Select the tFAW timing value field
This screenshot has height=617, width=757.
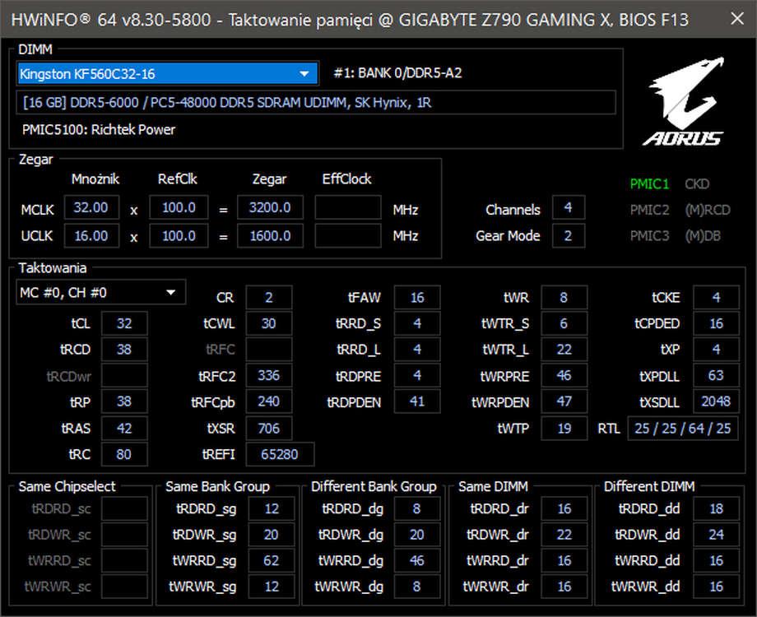pos(416,298)
